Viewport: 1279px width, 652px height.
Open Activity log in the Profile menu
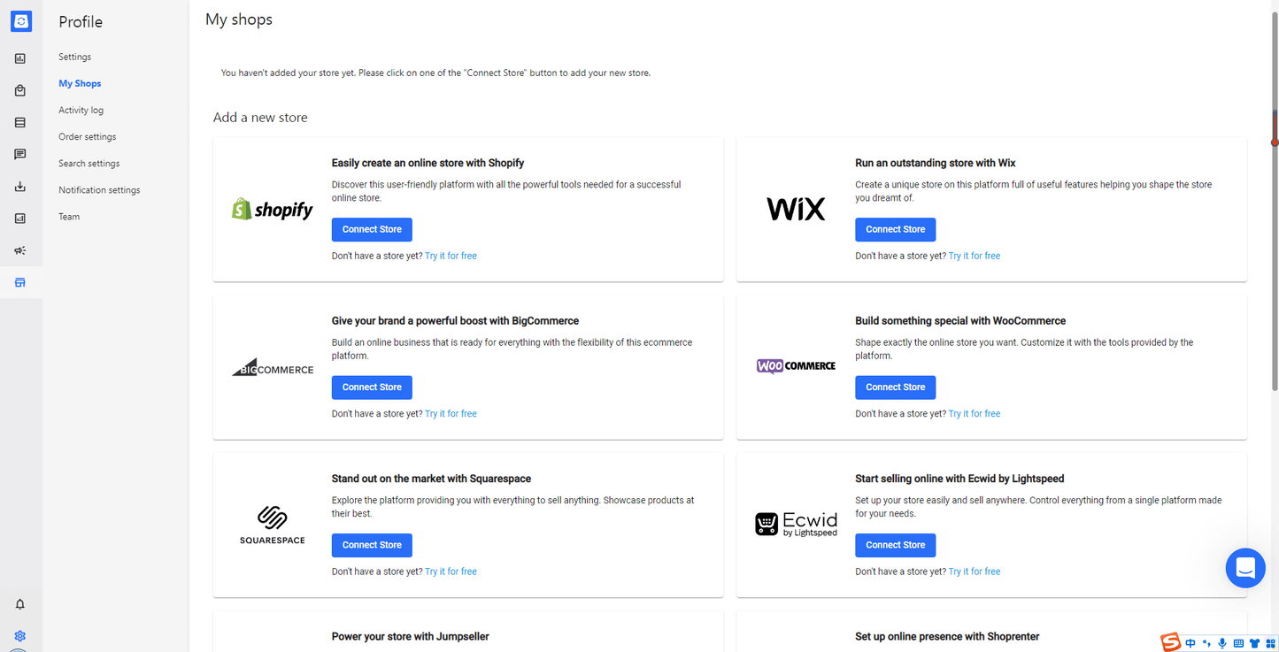[x=81, y=110]
